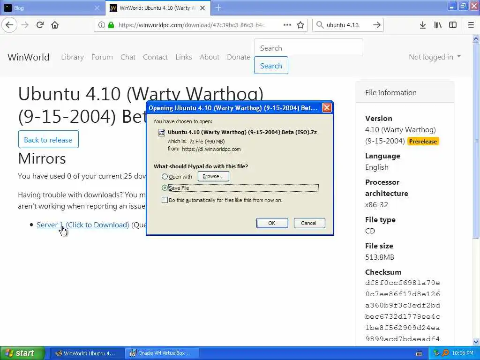The width and height of the screenshot is (480, 360).
Task: Open the Donate nav item
Action: point(239,57)
